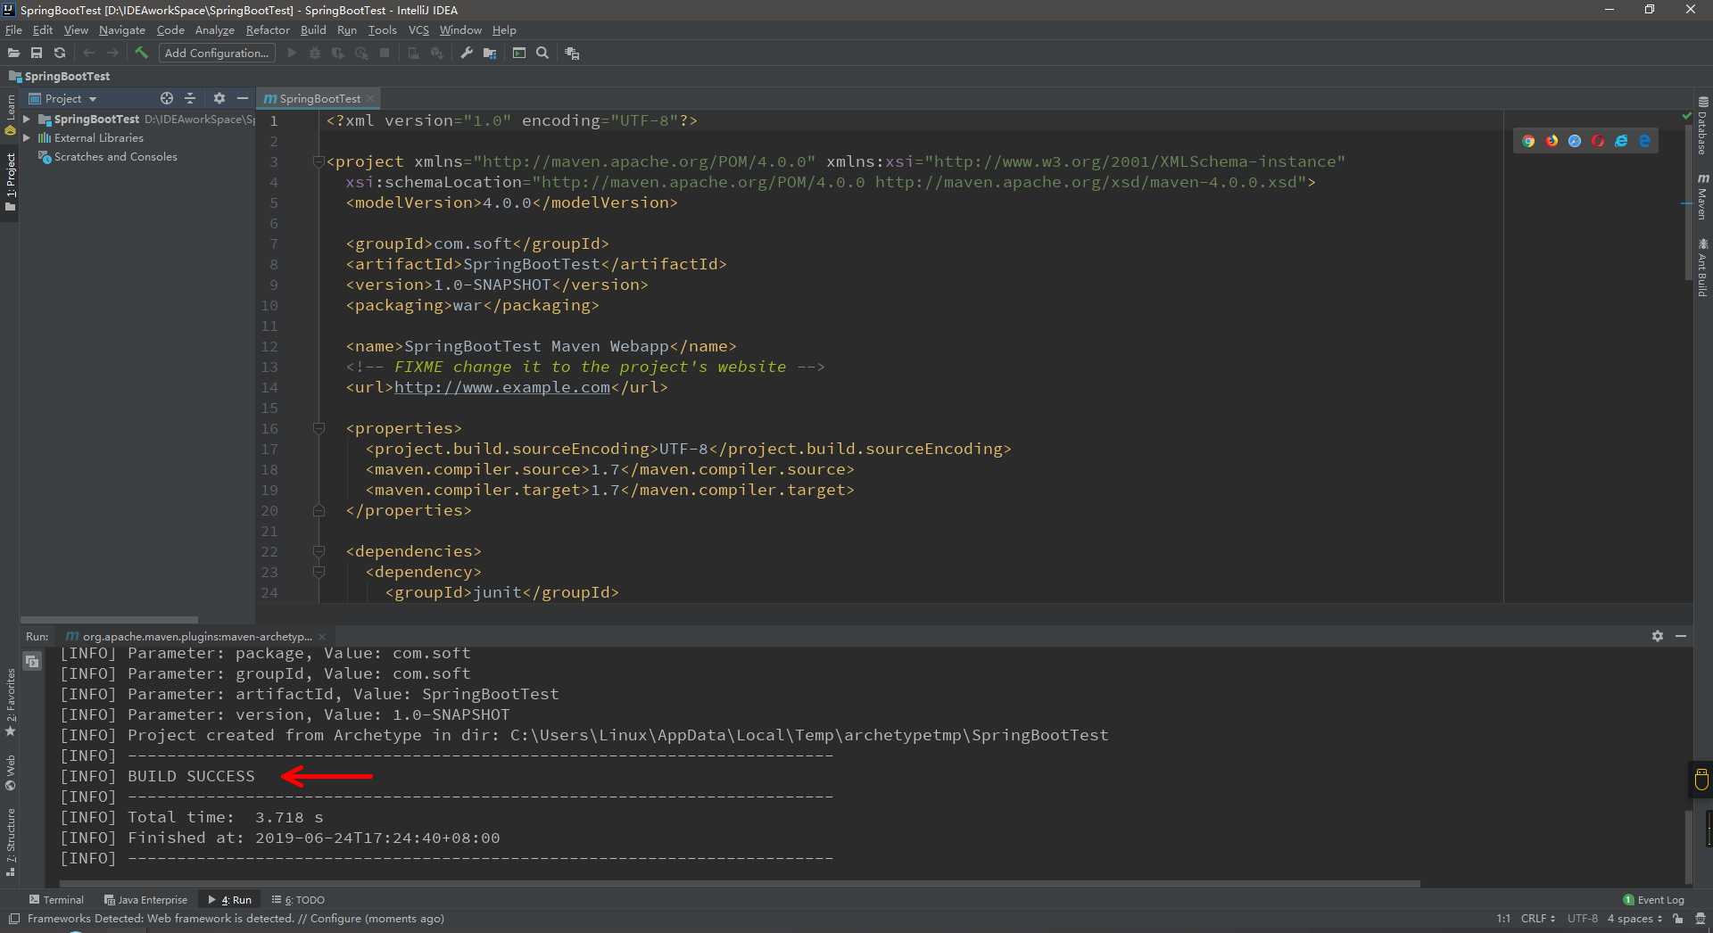Change 4 spaces indent setting
This screenshot has height=933, width=1713.
(x=1635, y=919)
